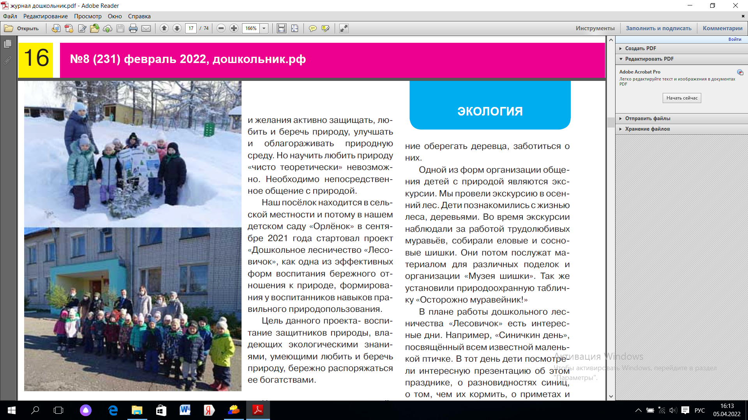Image resolution: width=748 pixels, height=420 pixels.
Task: Open the Редактирование menu
Action: point(45,16)
